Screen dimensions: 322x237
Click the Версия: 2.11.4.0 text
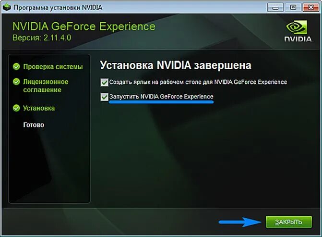42,37
